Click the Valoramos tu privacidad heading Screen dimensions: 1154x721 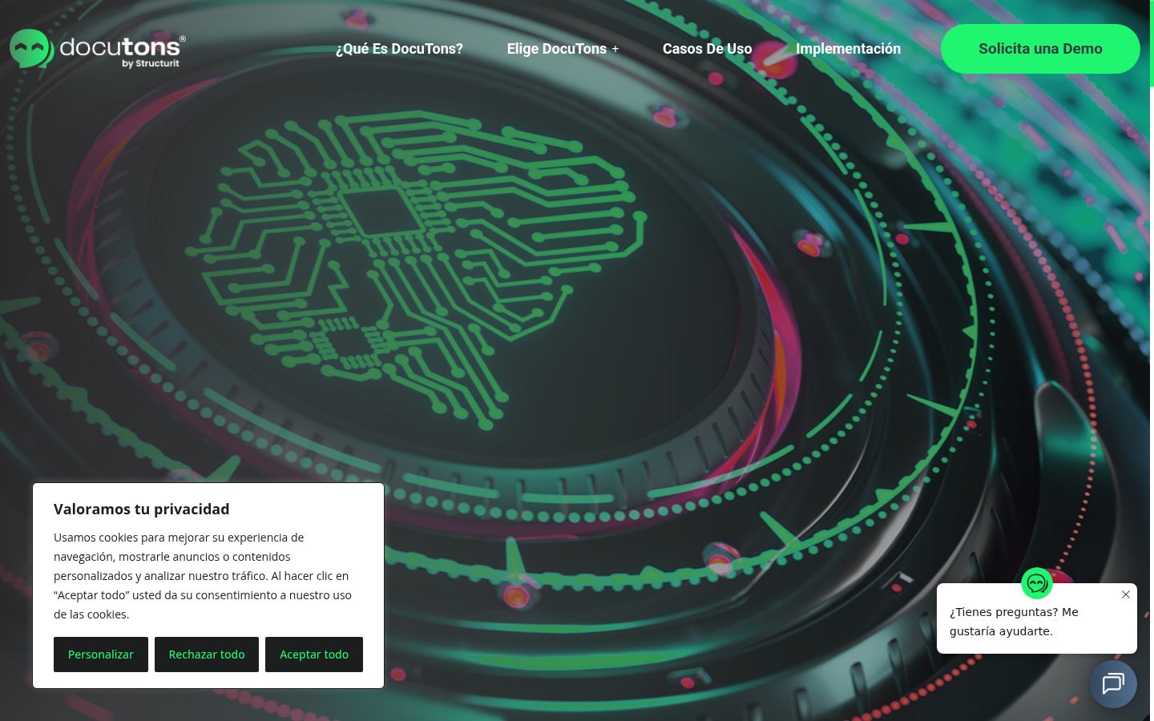(141, 509)
